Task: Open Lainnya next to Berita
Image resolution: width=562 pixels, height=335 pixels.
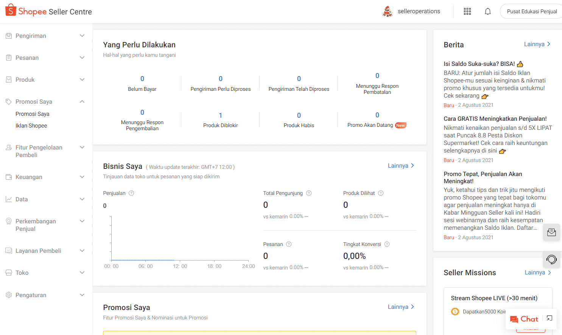Action: pos(537,44)
